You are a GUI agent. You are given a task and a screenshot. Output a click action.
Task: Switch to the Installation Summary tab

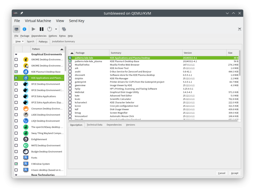click(63, 41)
